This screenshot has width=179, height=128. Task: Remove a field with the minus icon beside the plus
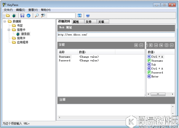click(x=141, y=45)
